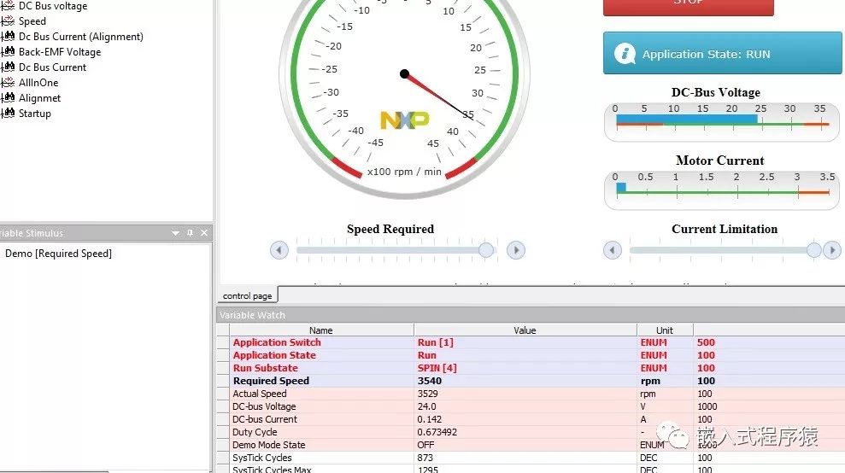This screenshot has height=473, width=845.
Task: Click the Required Speed value 3540
Action: (430, 381)
